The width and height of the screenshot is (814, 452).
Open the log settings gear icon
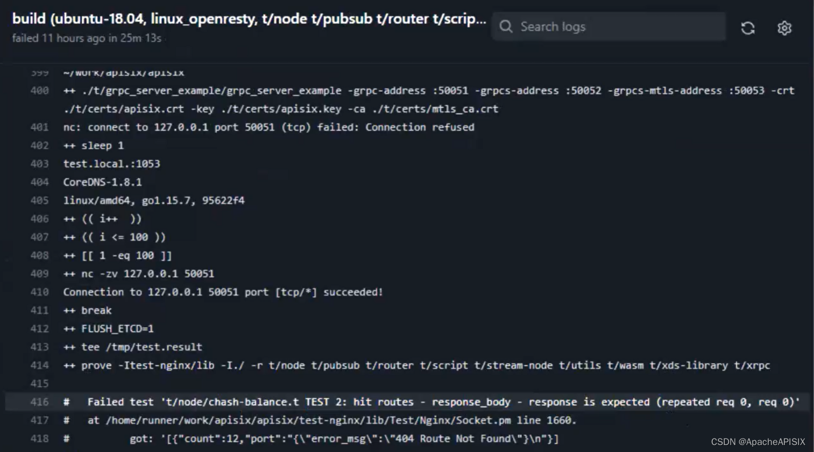pos(784,28)
